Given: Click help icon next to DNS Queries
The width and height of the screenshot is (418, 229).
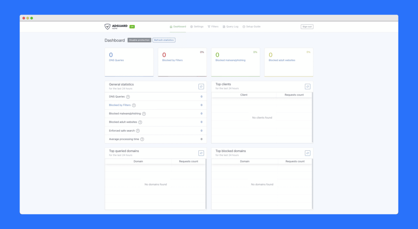Looking at the screenshot, I should click(x=128, y=97).
